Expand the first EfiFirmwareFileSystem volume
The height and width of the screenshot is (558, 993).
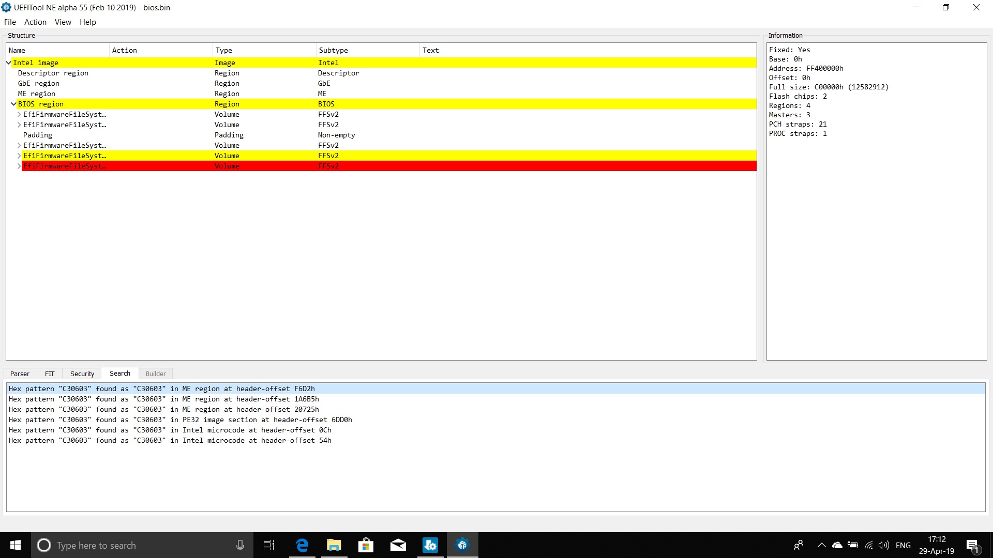point(19,114)
